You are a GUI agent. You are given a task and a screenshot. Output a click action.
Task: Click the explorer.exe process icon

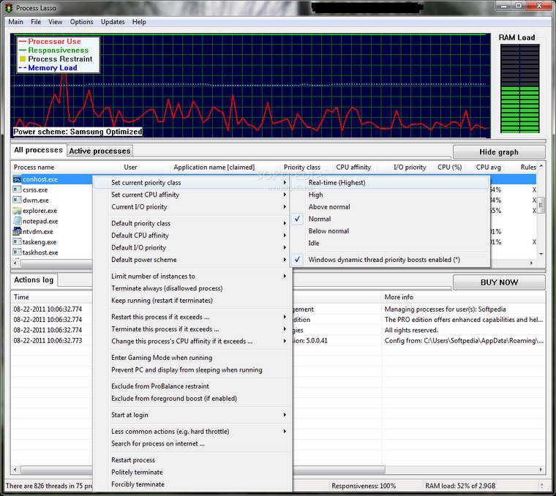[17, 211]
